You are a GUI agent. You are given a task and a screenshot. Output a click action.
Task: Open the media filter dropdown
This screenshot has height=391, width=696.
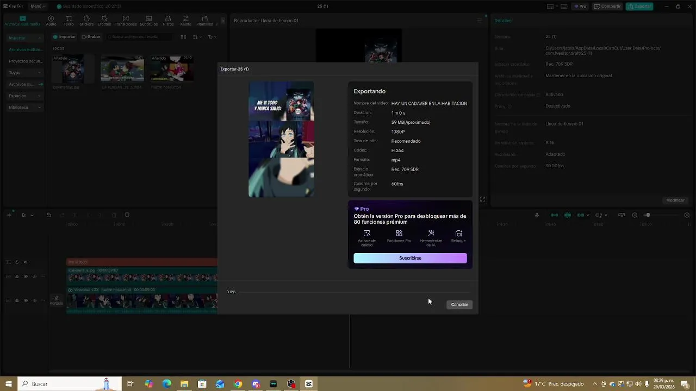212,37
